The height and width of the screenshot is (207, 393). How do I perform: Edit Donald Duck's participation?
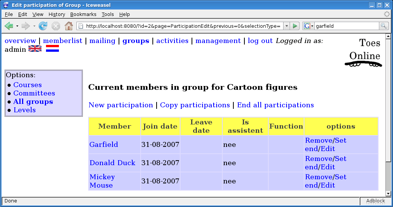pos(328,167)
